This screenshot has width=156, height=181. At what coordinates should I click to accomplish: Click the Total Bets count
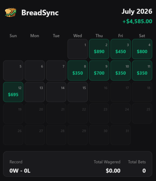coord(144,171)
